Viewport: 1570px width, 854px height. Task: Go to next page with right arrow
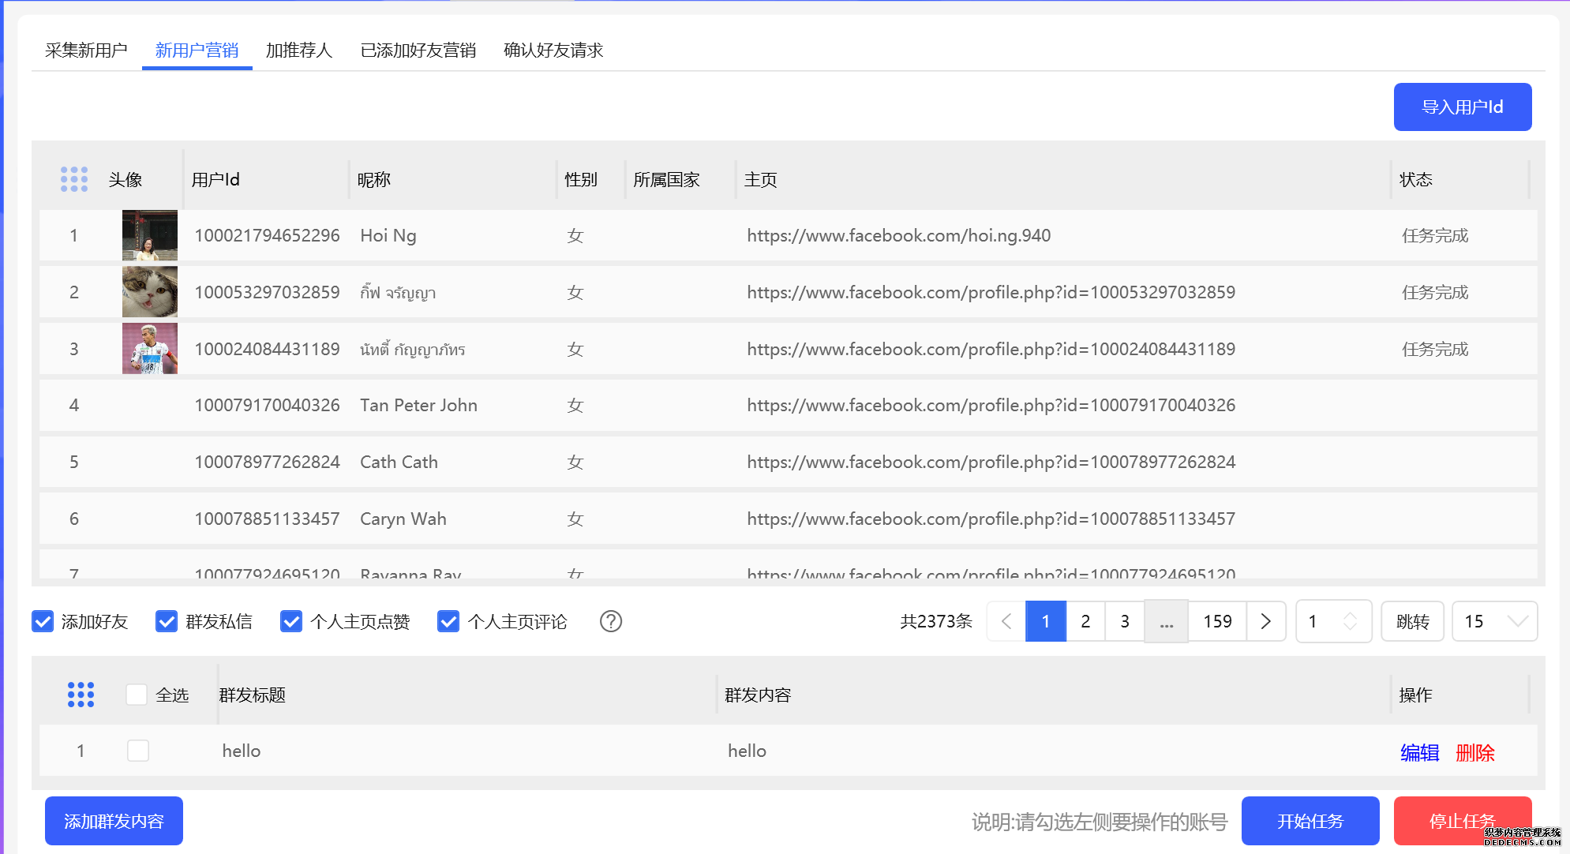tap(1266, 622)
